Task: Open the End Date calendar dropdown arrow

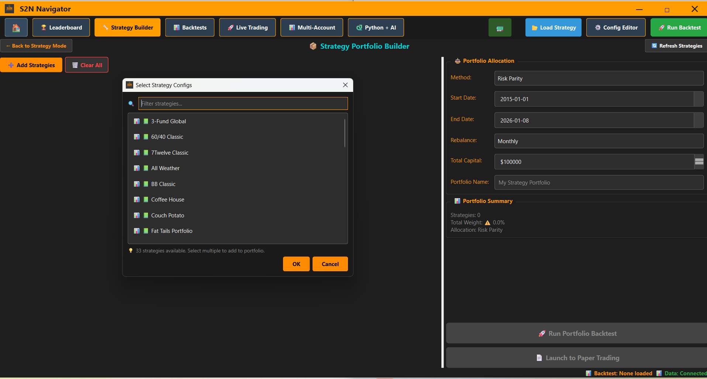Action: tap(699, 121)
